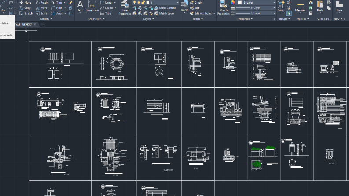This screenshot has height=196, width=349.
Task: Open the Leader dropdown arrow
Action: (x=115, y=8)
